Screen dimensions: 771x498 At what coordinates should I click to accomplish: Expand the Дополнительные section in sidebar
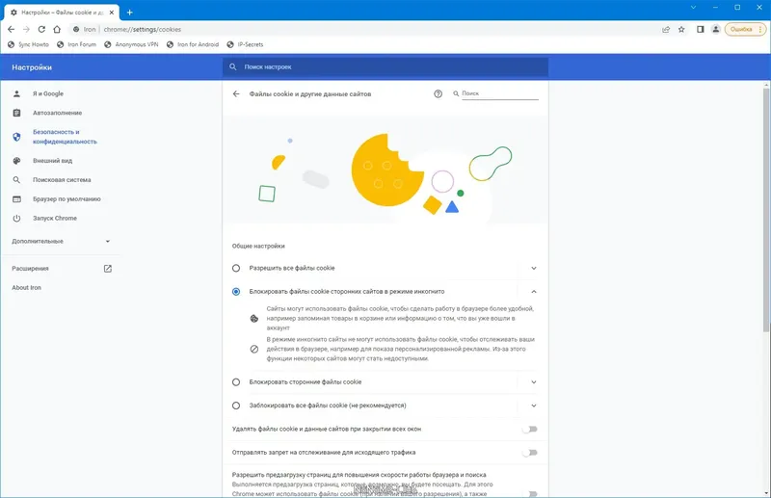[x=62, y=242]
